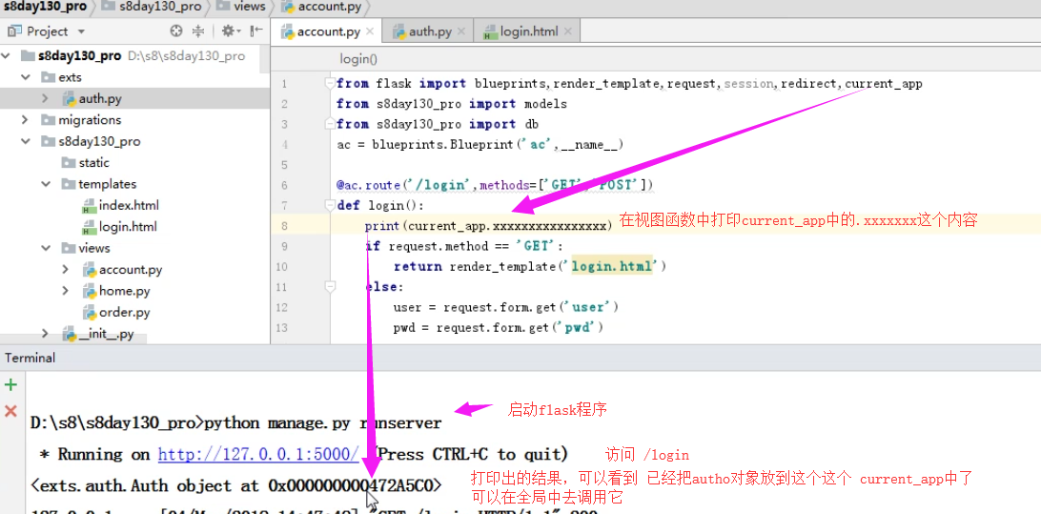This screenshot has height=514, width=1041.
Task: Close the login.html tab
Action: [567, 31]
